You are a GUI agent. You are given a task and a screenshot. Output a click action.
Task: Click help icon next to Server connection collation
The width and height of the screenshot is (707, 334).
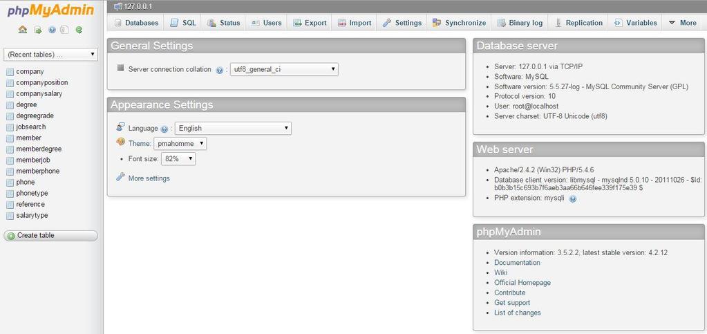(x=220, y=70)
